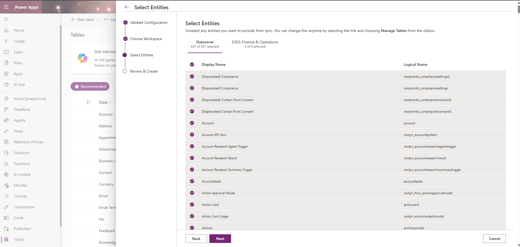520x247 pixels.
Task: Deselect the Action Card Usage entity
Action: (x=192, y=216)
